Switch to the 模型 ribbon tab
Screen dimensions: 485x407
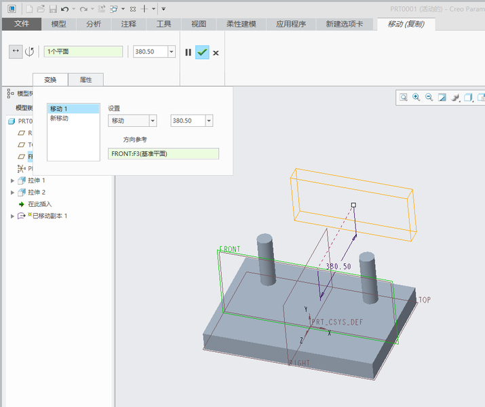tap(59, 24)
